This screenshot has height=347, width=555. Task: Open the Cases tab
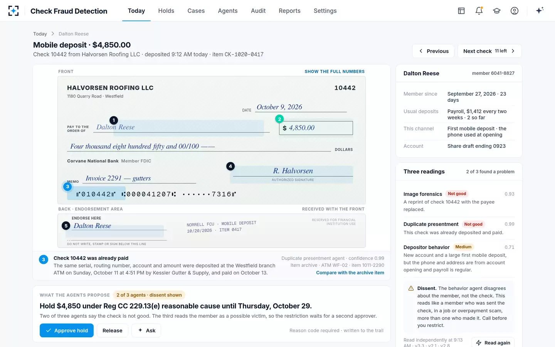(196, 11)
